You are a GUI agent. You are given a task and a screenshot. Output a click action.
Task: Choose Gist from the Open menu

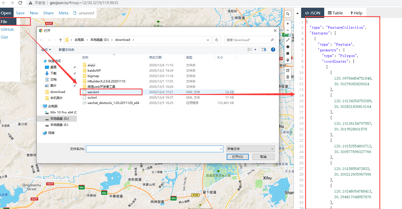click(x=4, y=37)
